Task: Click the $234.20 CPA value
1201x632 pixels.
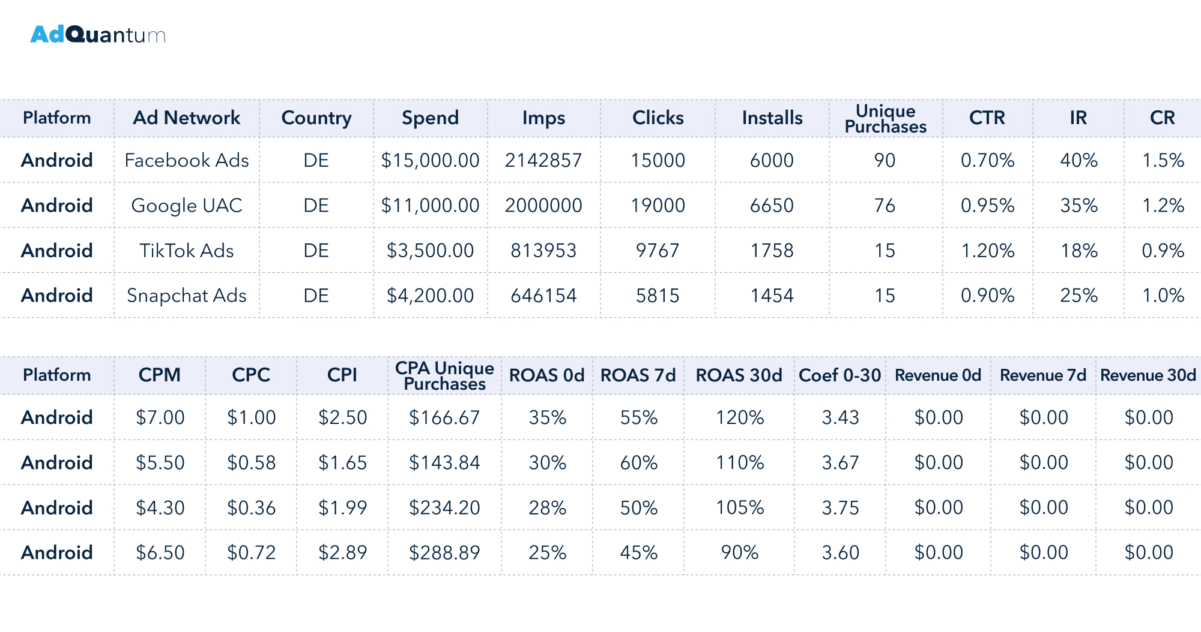Action: click(x=444, y=508)
